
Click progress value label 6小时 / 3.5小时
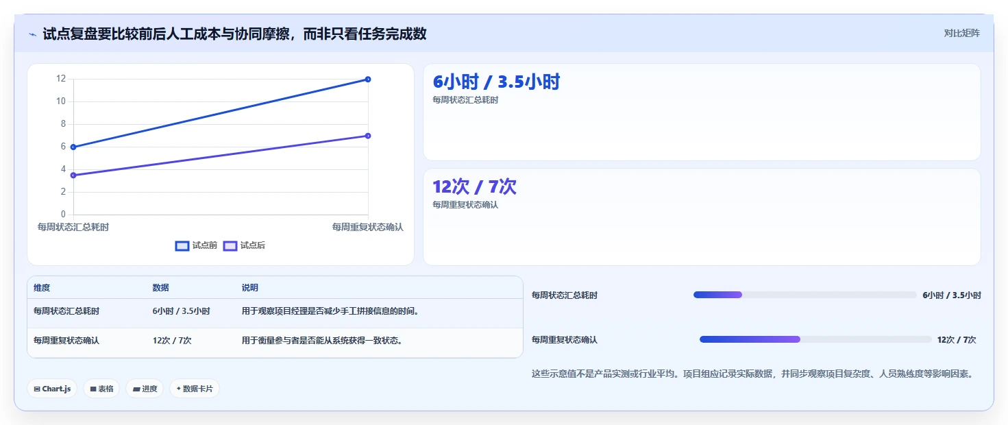pos(952,295)
